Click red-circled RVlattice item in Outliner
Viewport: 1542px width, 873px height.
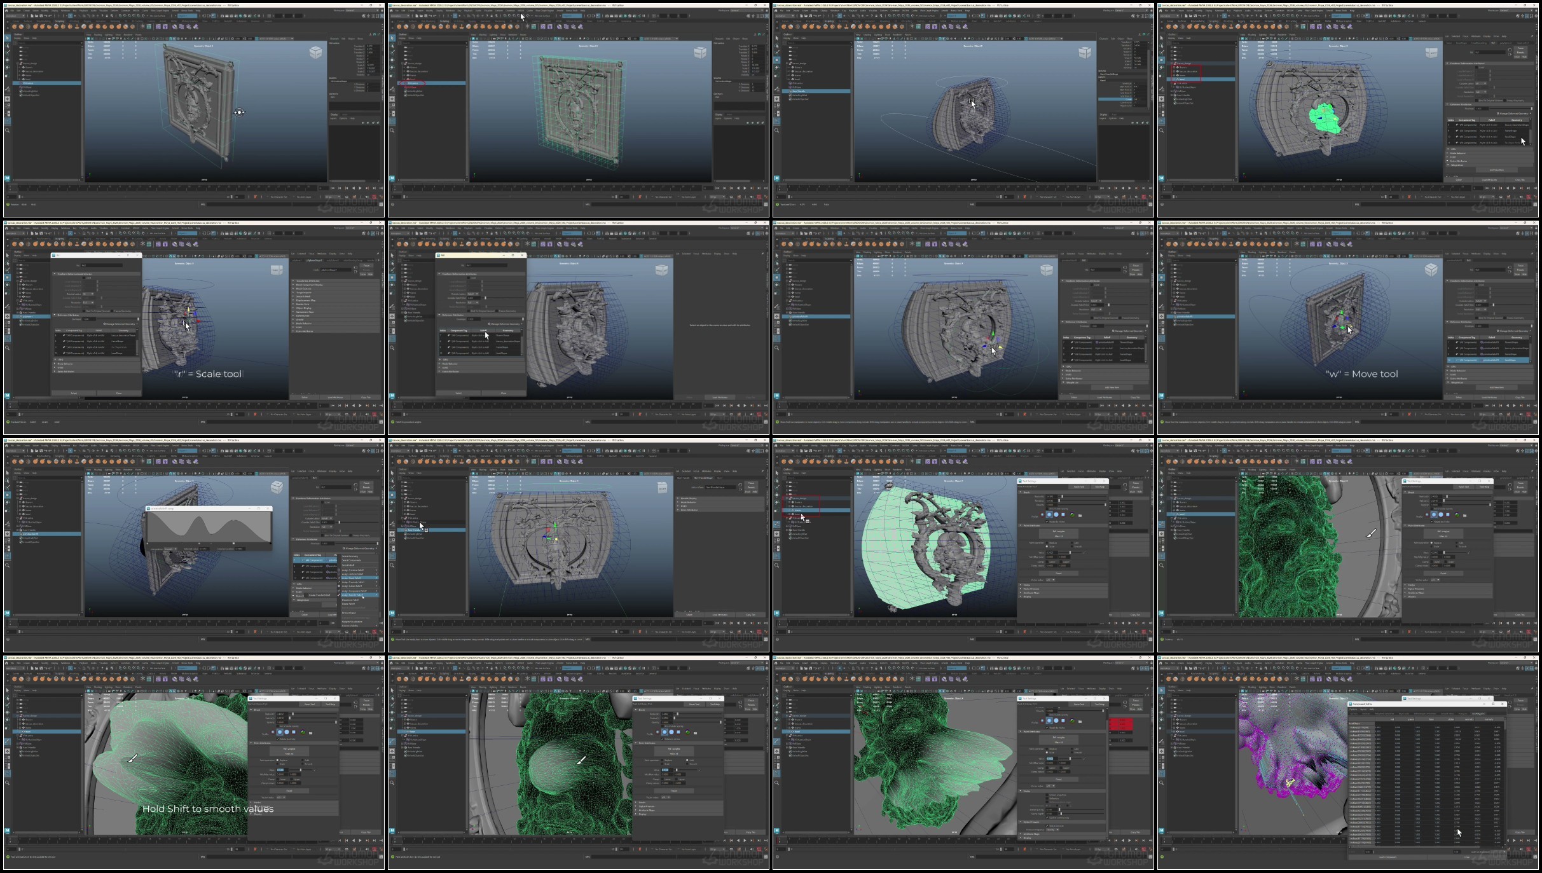coord(414,83)
